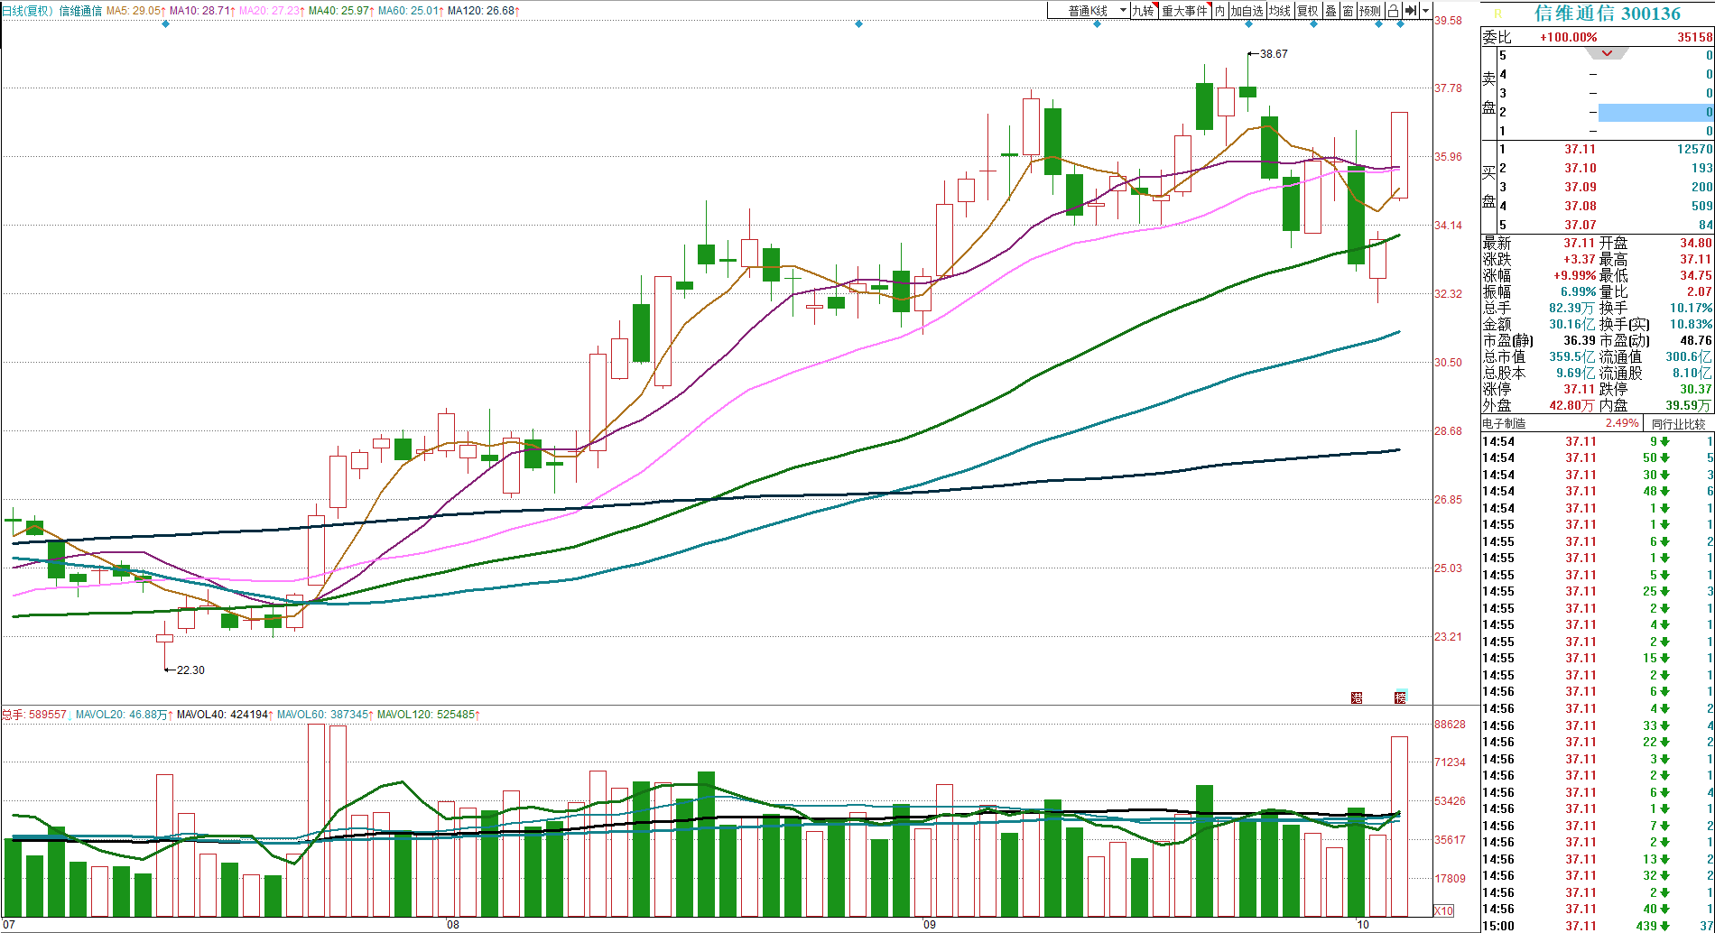Add stock via 加自选 button

click(x=1247, y=11)
